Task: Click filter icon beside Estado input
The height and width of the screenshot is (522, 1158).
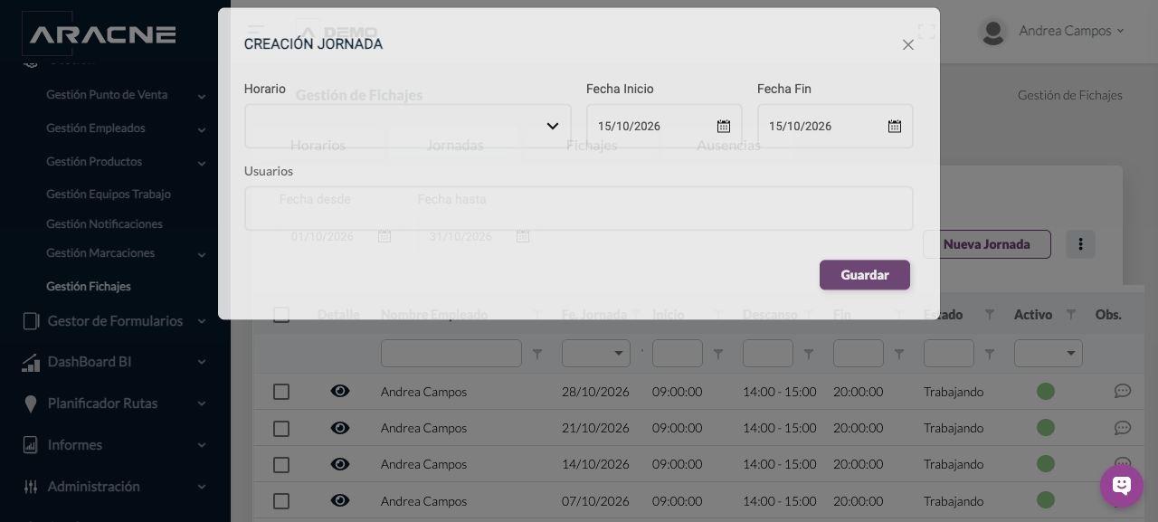Action: click(990, 354)
